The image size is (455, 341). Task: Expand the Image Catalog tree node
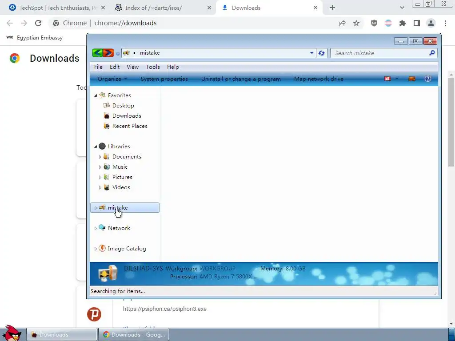point(96,249)
